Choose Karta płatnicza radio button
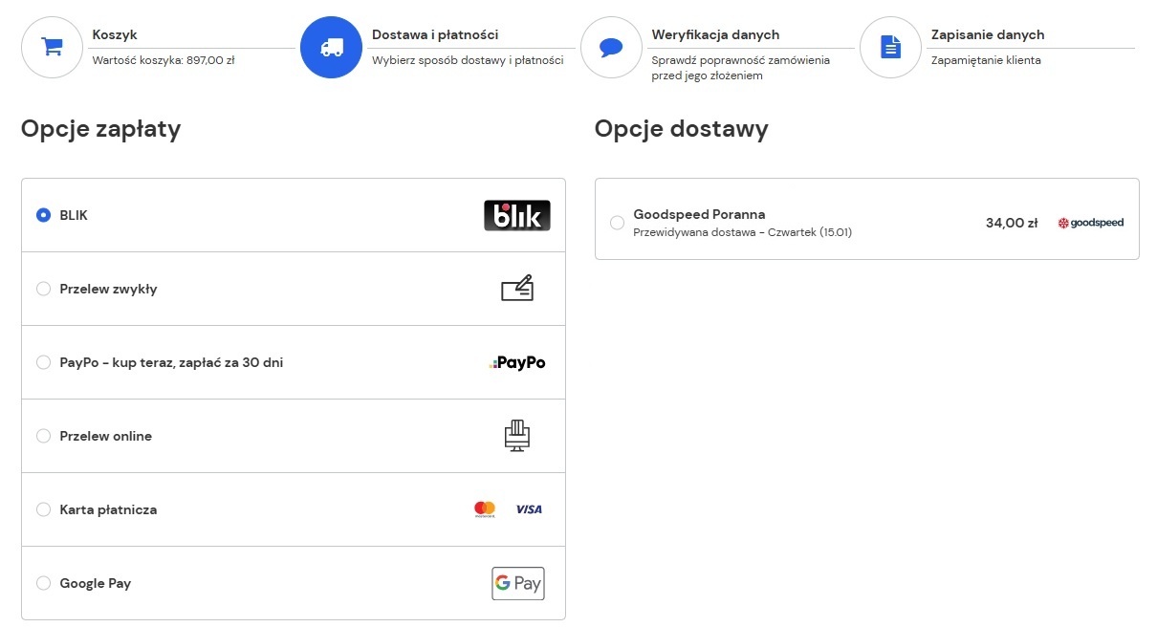Viewport: 1157px width, 627px height. [x=43, y=510]
